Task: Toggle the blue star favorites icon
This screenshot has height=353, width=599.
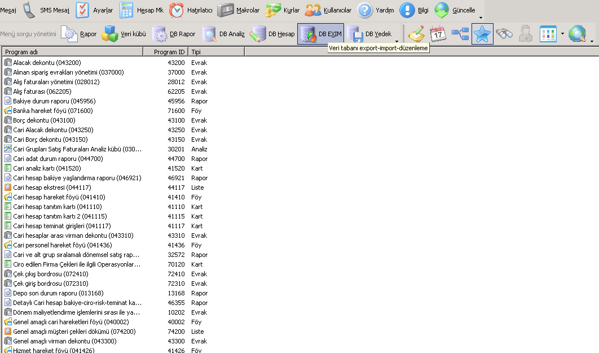Action: [x=482, y=34]
